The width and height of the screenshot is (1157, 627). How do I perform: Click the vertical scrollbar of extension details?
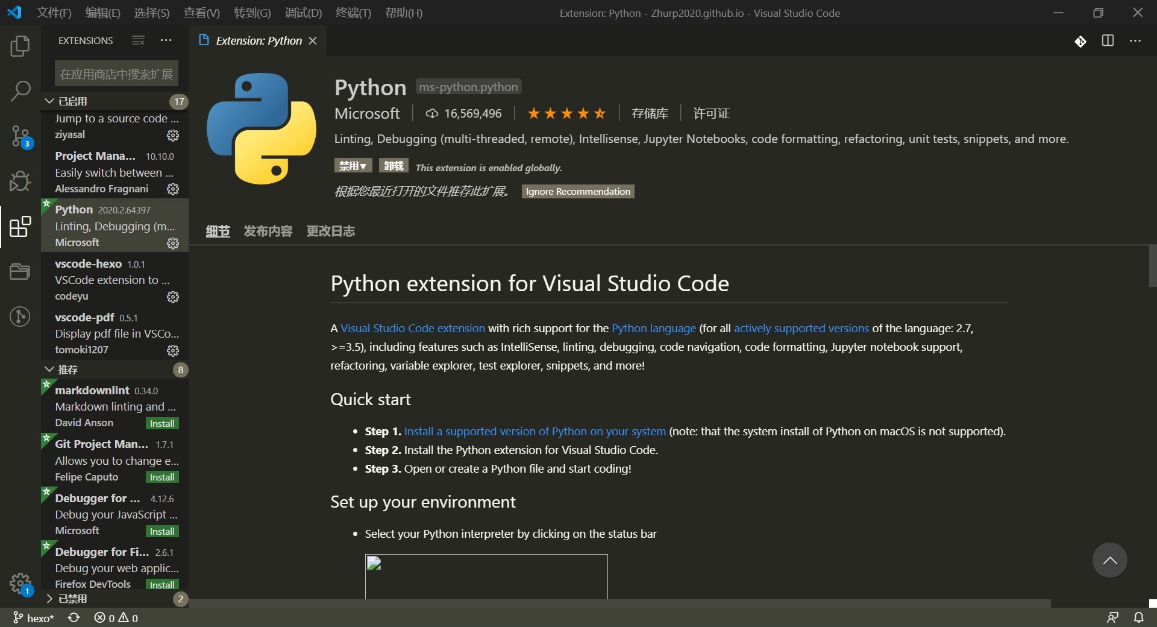point(1153,266)
